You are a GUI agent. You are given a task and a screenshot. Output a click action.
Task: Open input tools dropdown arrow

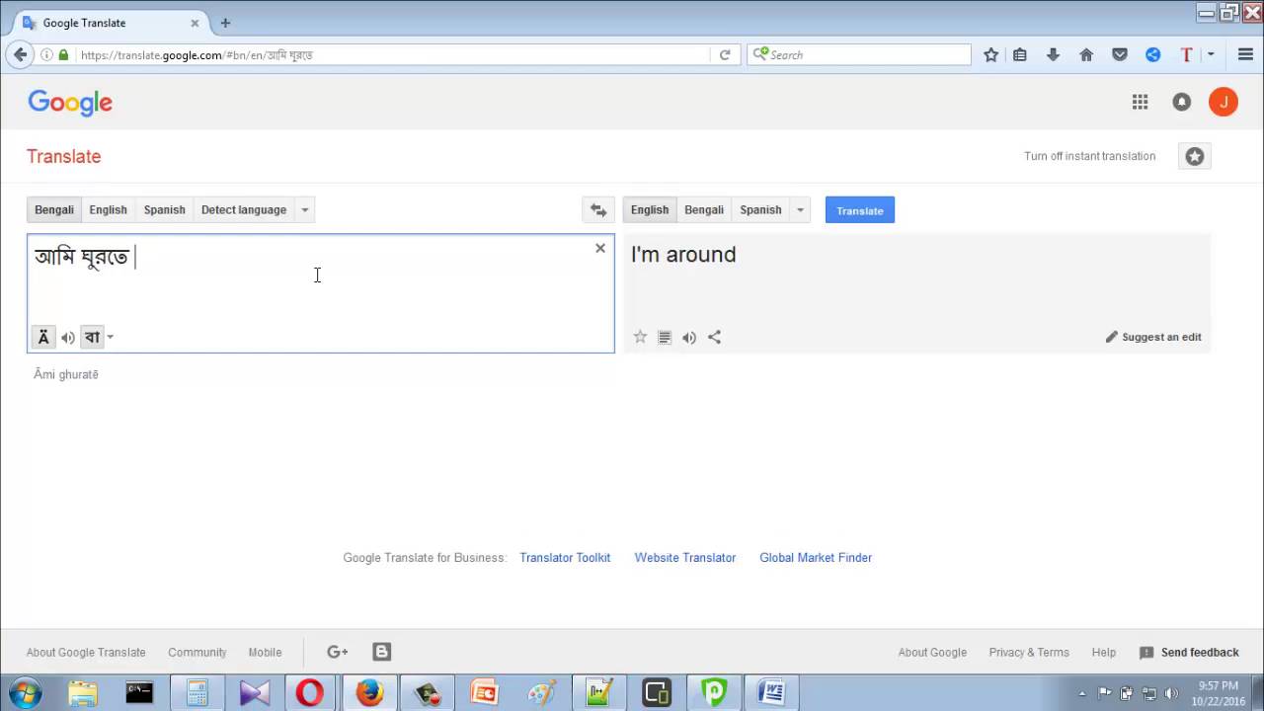110,338
